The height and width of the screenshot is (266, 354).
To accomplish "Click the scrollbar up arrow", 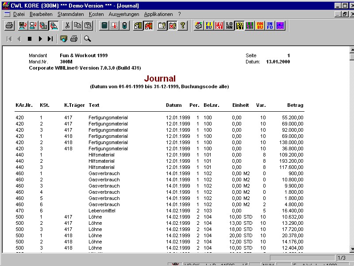I will point(352,49).
